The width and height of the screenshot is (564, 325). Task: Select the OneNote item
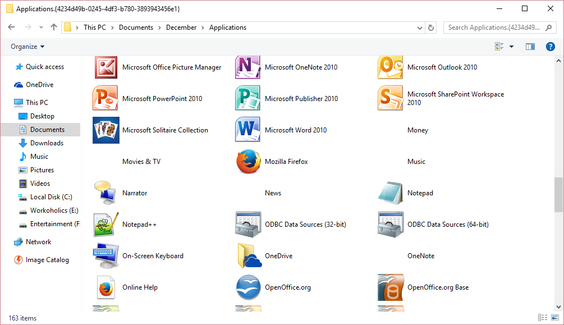(x=421, y=256)
